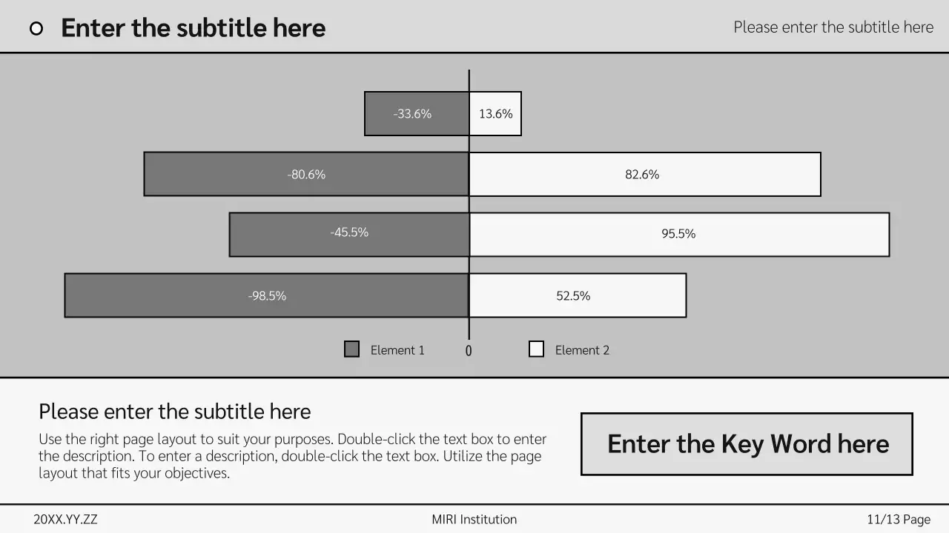
Task: Select the "Element 1" legend label
Action: click(397, 350)
